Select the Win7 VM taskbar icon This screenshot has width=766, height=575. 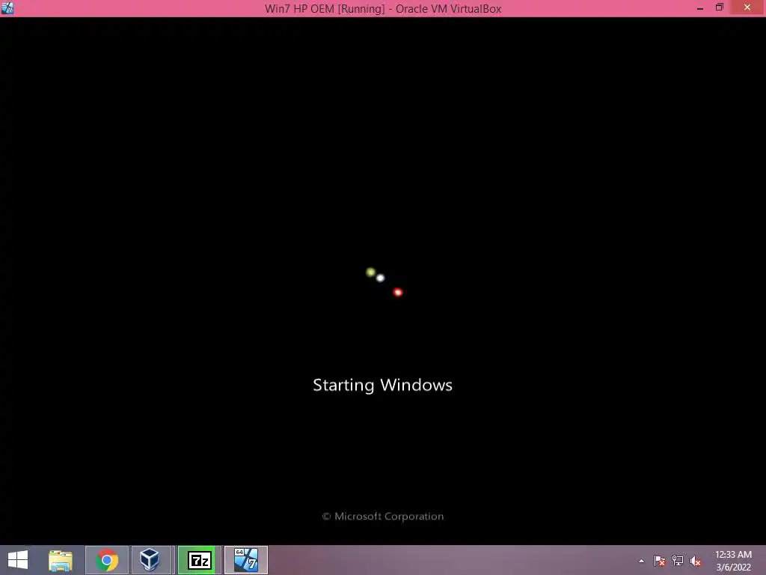click(246, 560)
